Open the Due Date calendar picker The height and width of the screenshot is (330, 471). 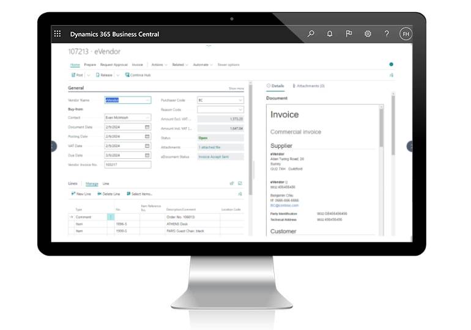pos(147,155)
